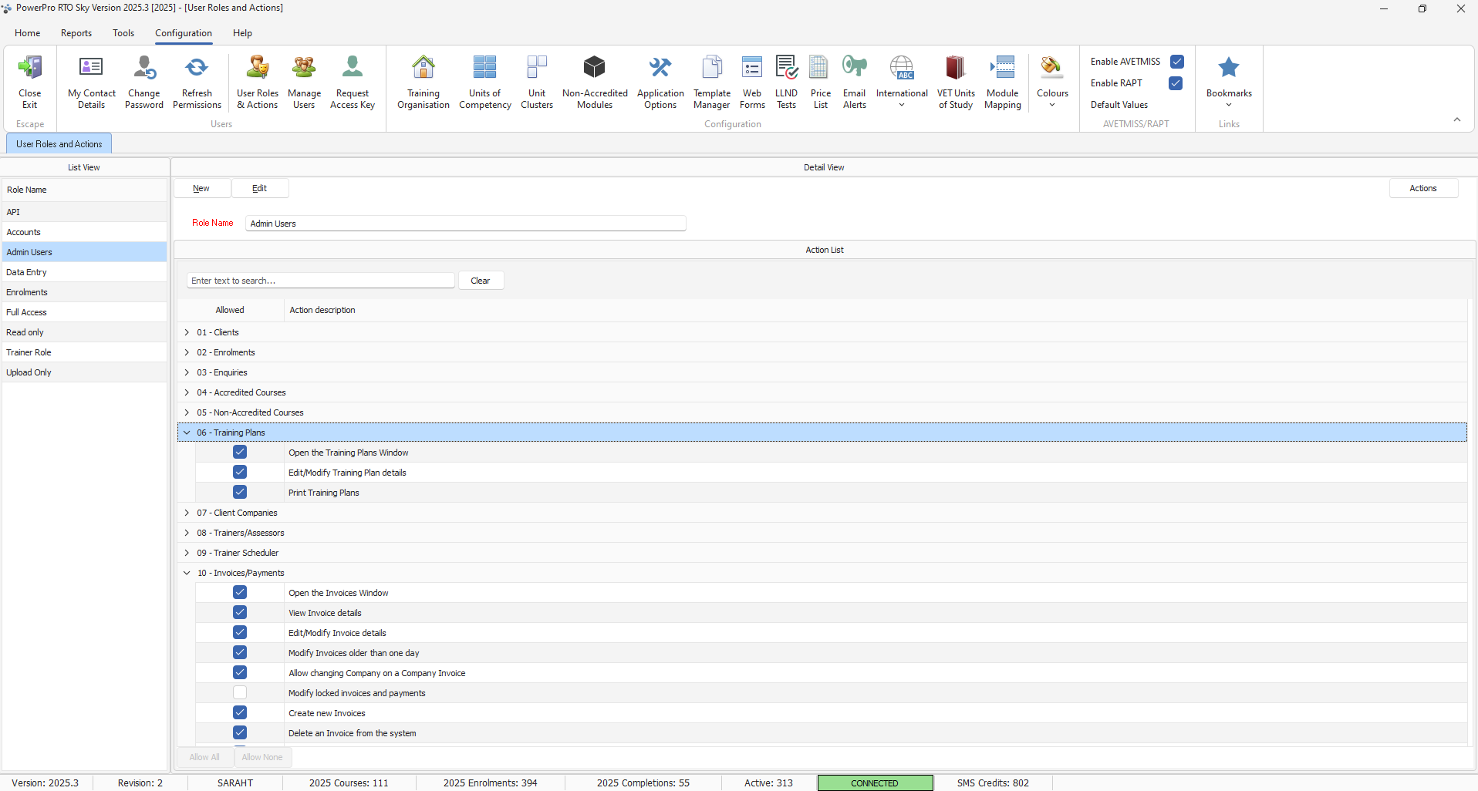Check Modify locked invoices and payments
Screen dimensions: 1478x791
240,693
